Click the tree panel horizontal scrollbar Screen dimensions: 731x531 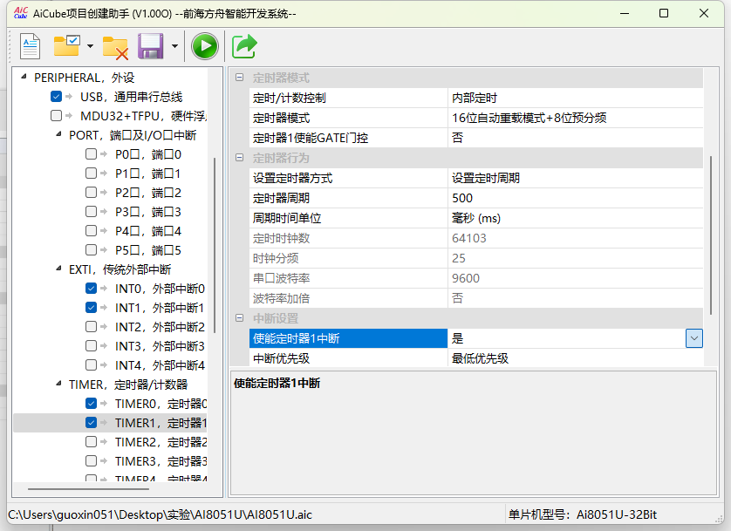(x=89, y=489)
